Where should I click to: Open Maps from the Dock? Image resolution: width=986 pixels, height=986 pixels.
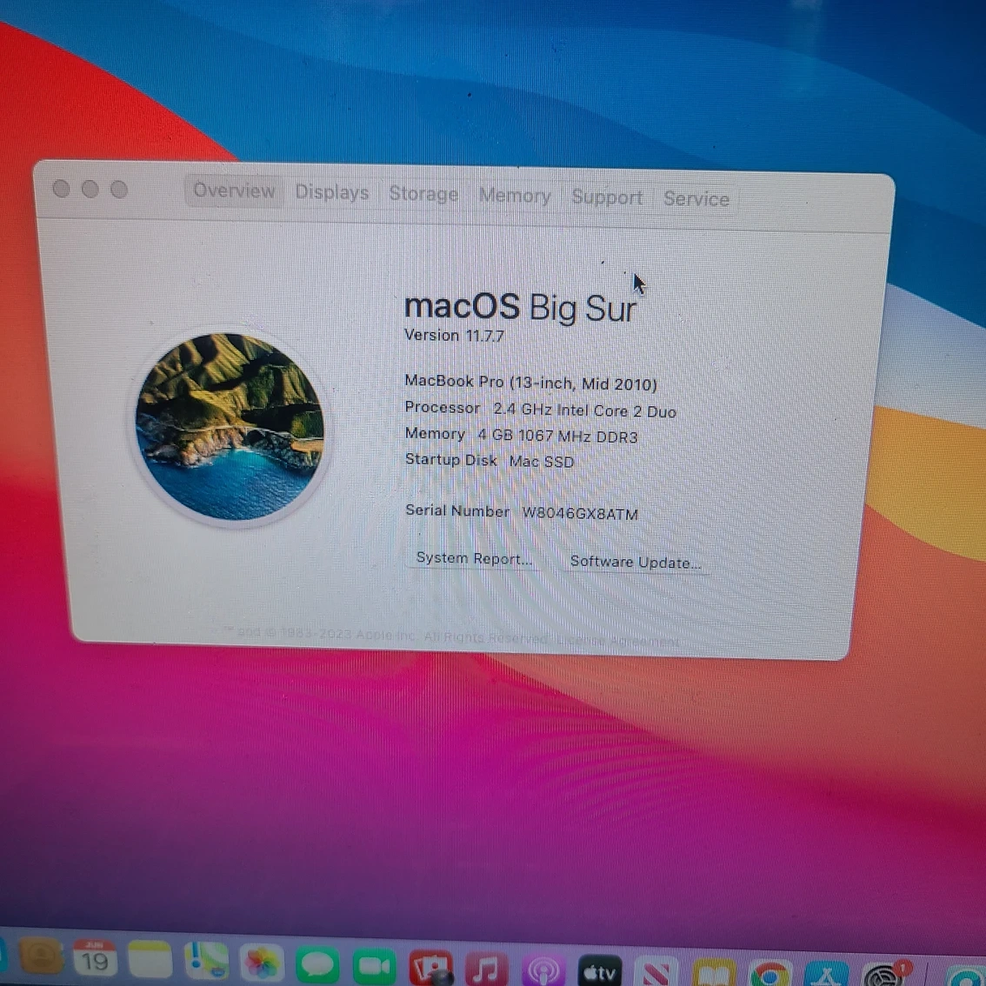(x=205, y=961)
